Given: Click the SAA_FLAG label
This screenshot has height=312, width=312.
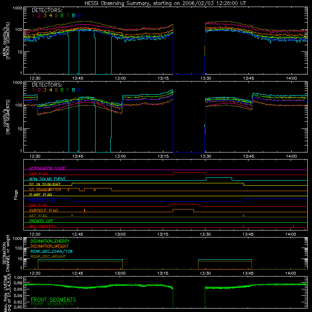Looking at the screenshot, I should click(x=38, y=205).
